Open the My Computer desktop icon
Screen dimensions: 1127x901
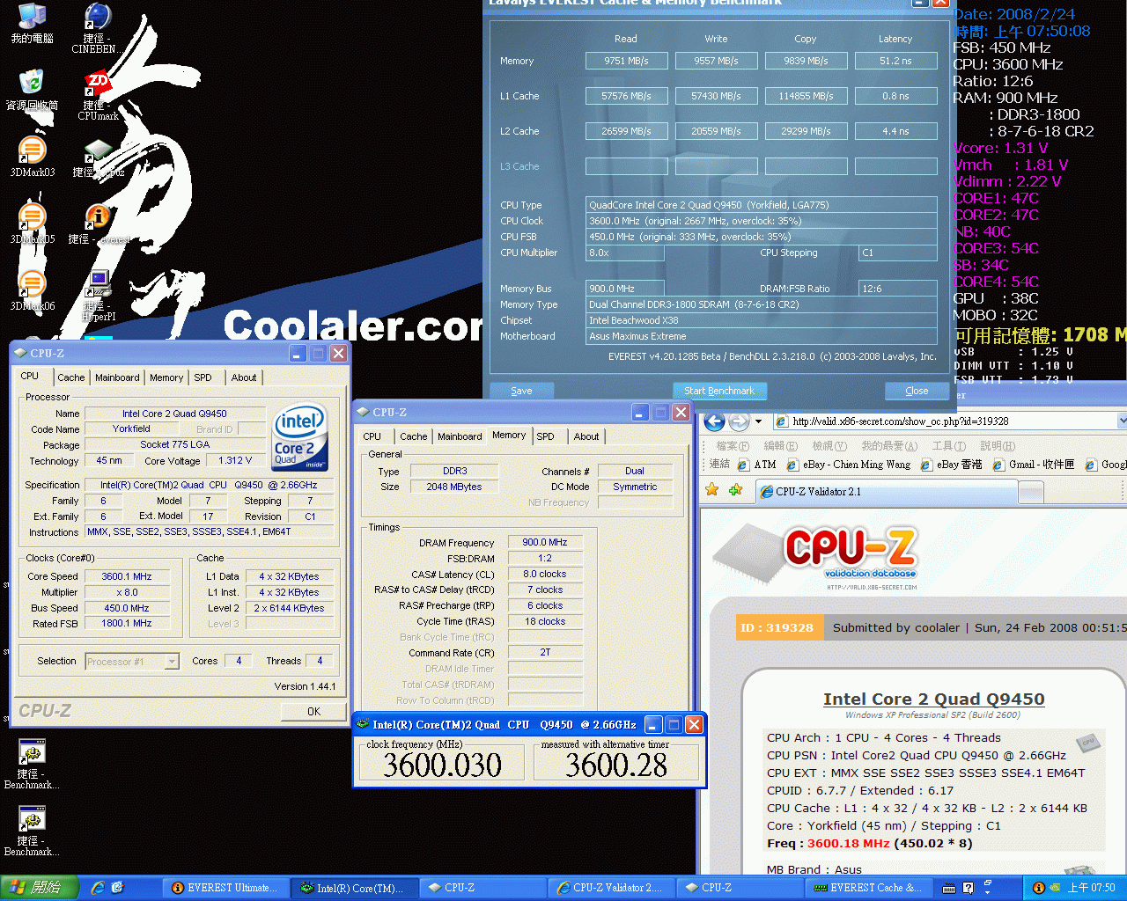pyautogui.click(x=32, y=23)
